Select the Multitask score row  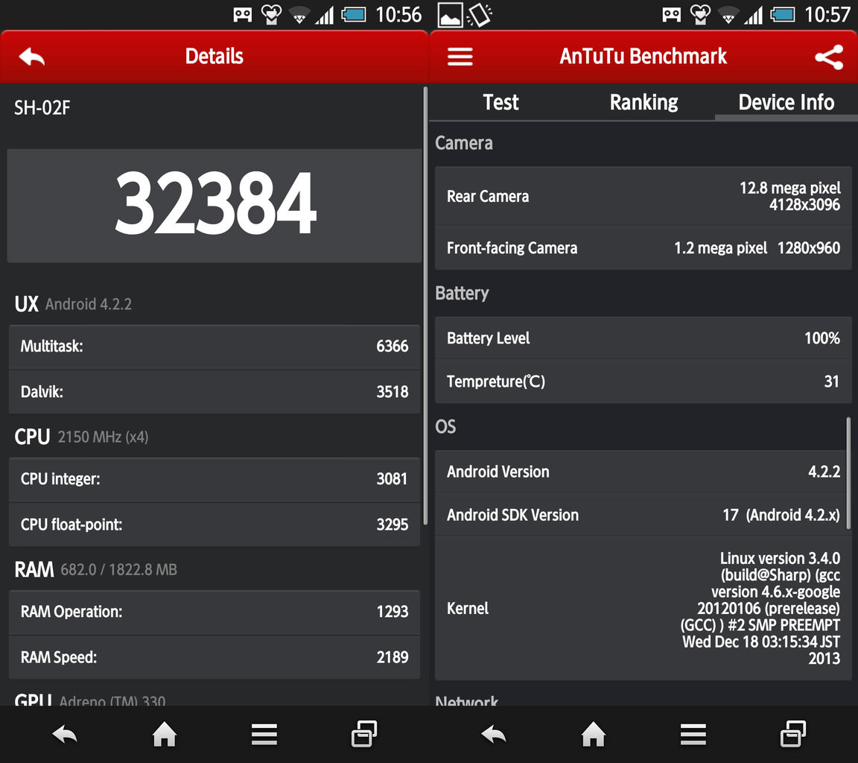[214, 346]
